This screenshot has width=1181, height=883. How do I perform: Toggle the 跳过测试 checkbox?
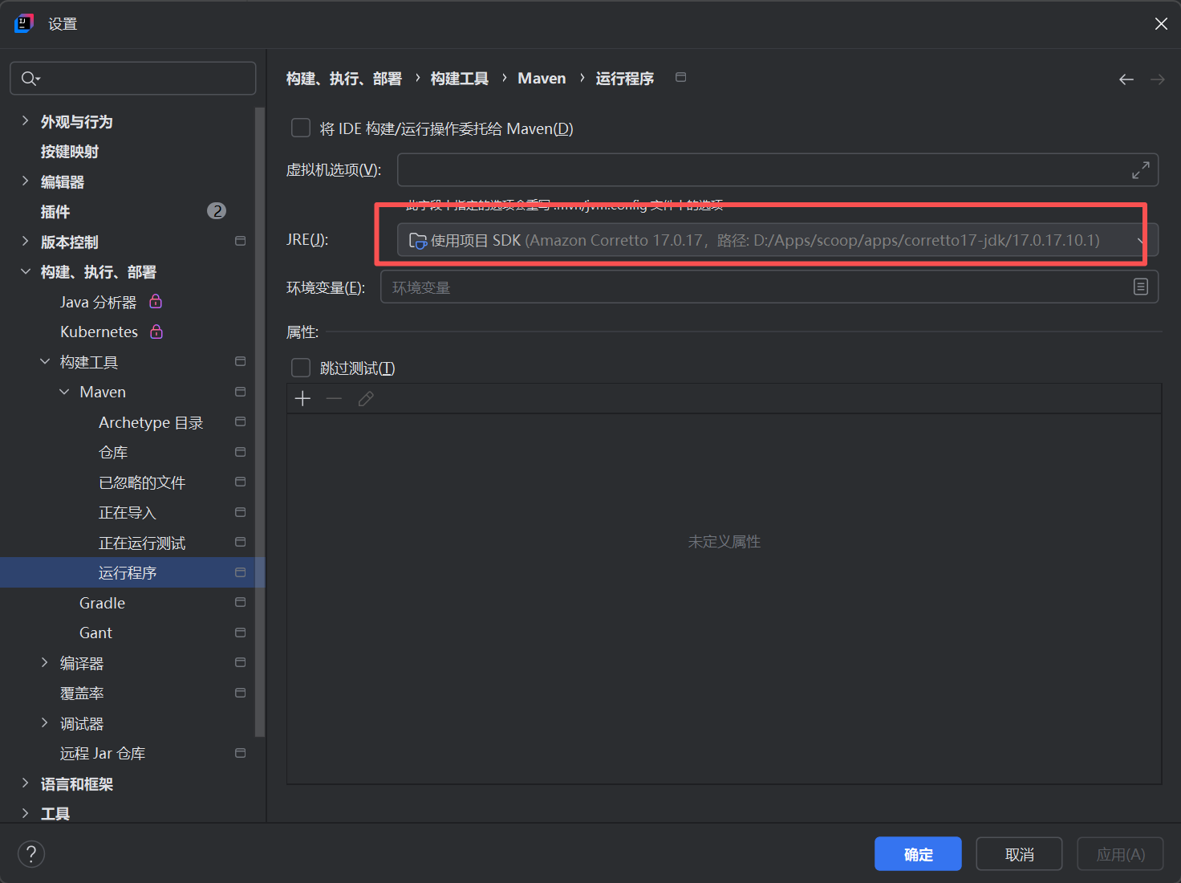[x=301, y=368]
